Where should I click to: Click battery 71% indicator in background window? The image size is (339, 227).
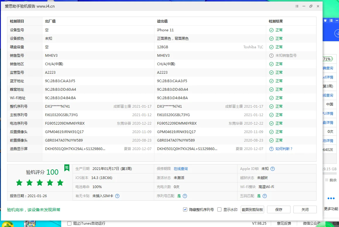click(x=328, y=59)
